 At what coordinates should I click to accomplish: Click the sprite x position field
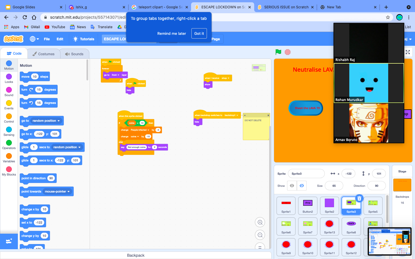348,174
